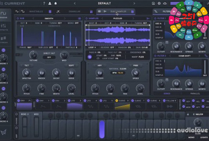The width and height of the screenshot is (209, 141).
Task: Open the SOFT drive type selector
Action: pyautogui.click(x=71, y=66)
